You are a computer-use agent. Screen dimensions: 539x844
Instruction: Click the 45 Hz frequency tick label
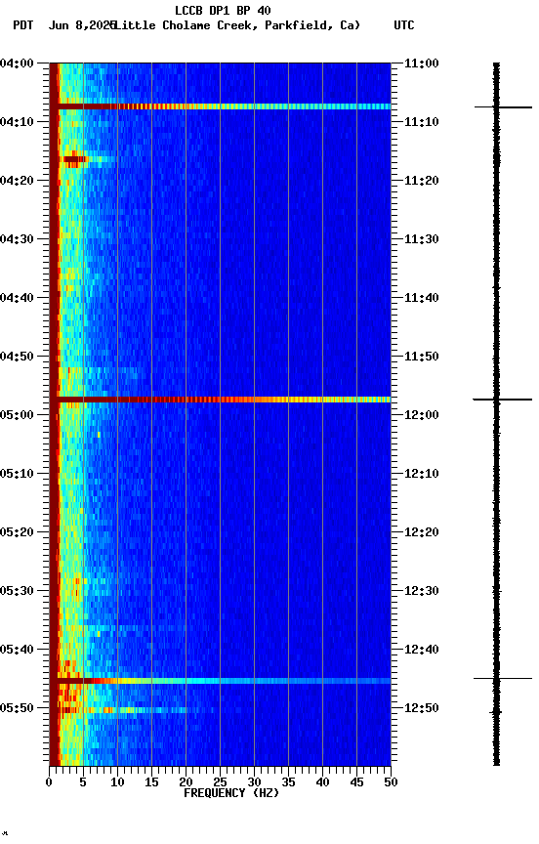click(356, 782)
